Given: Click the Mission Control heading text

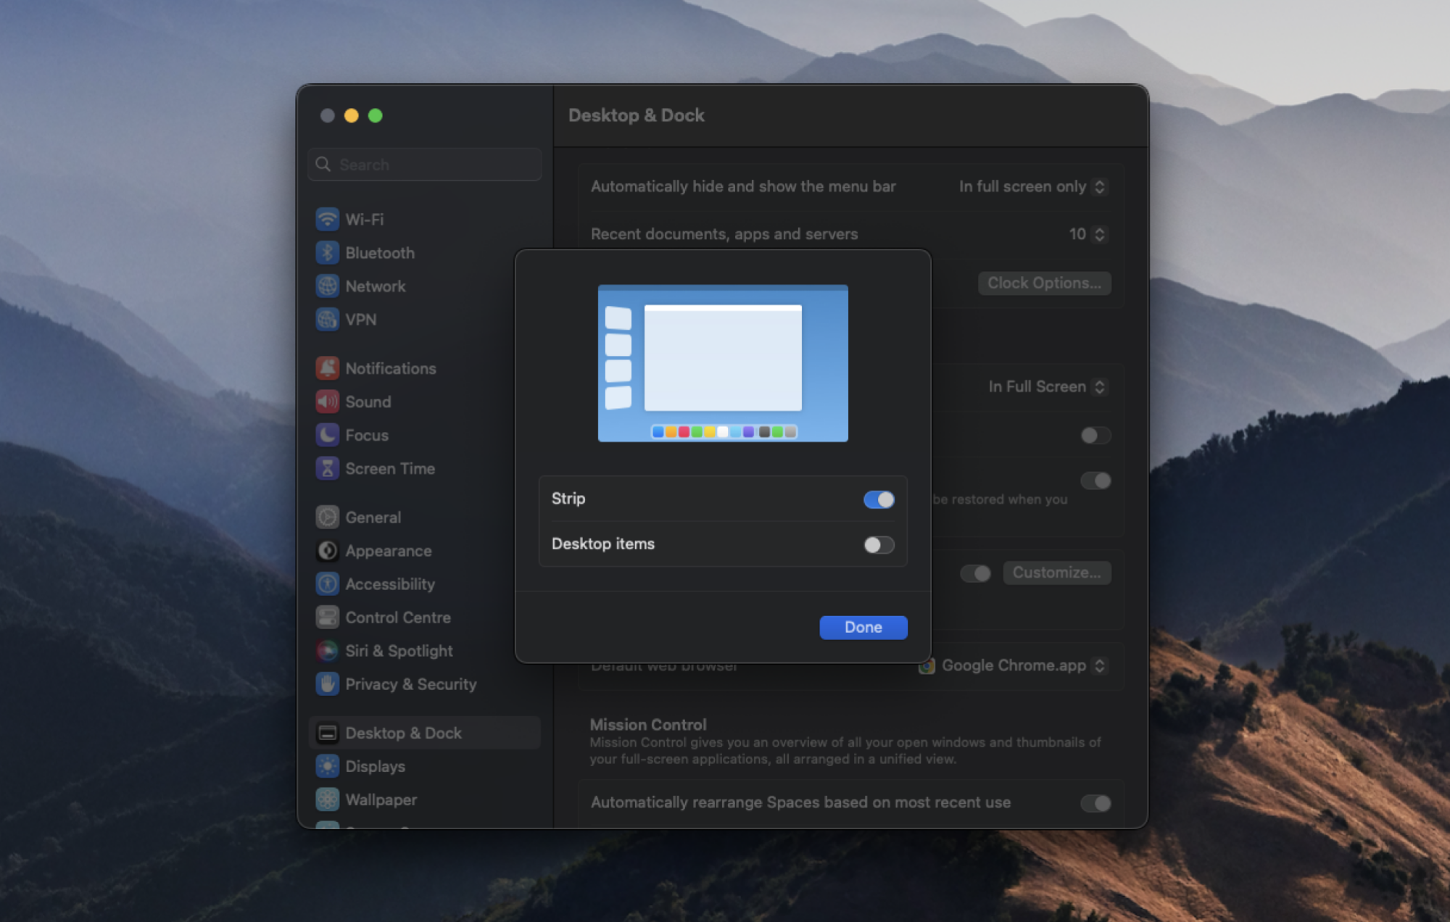Looking at the screenshot, I should click(647, 724).
